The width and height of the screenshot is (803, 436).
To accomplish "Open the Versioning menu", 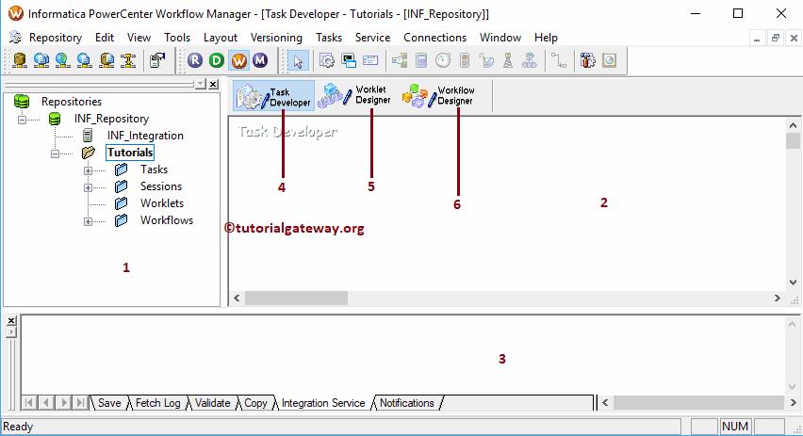I will [x=276, y=38].
